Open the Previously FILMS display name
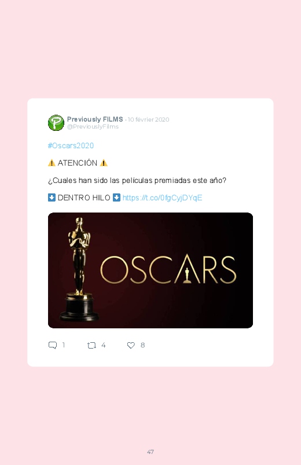 coord(95,119)
